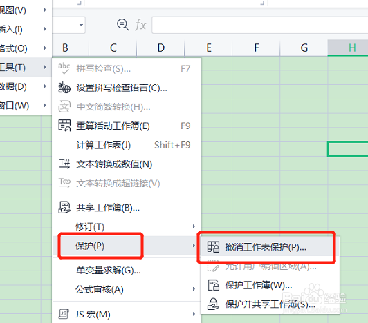Click the zoom magnifier icon beside fx
The width and height of the screenshot is (368, 323).
(x=122, y=25)
